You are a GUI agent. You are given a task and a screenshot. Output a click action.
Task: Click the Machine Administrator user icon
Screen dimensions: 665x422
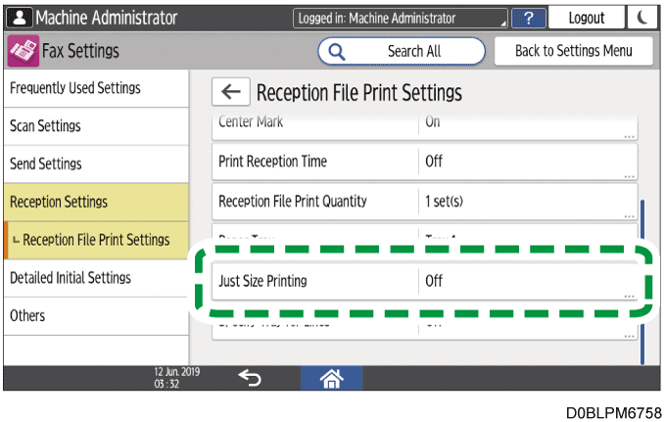(x=18, y=18)
